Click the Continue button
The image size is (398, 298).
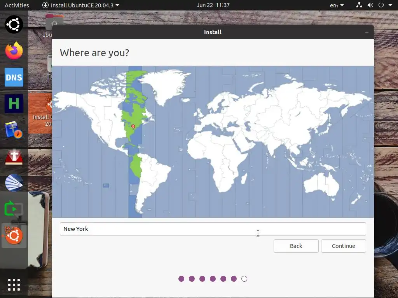[x=344, y=246]
